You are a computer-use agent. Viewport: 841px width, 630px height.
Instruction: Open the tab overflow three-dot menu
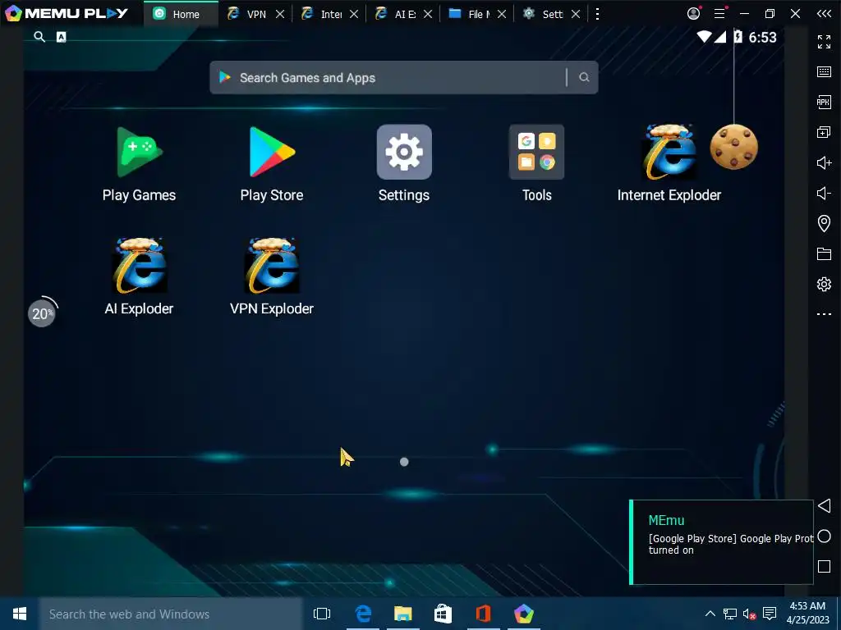coord(598,14)
